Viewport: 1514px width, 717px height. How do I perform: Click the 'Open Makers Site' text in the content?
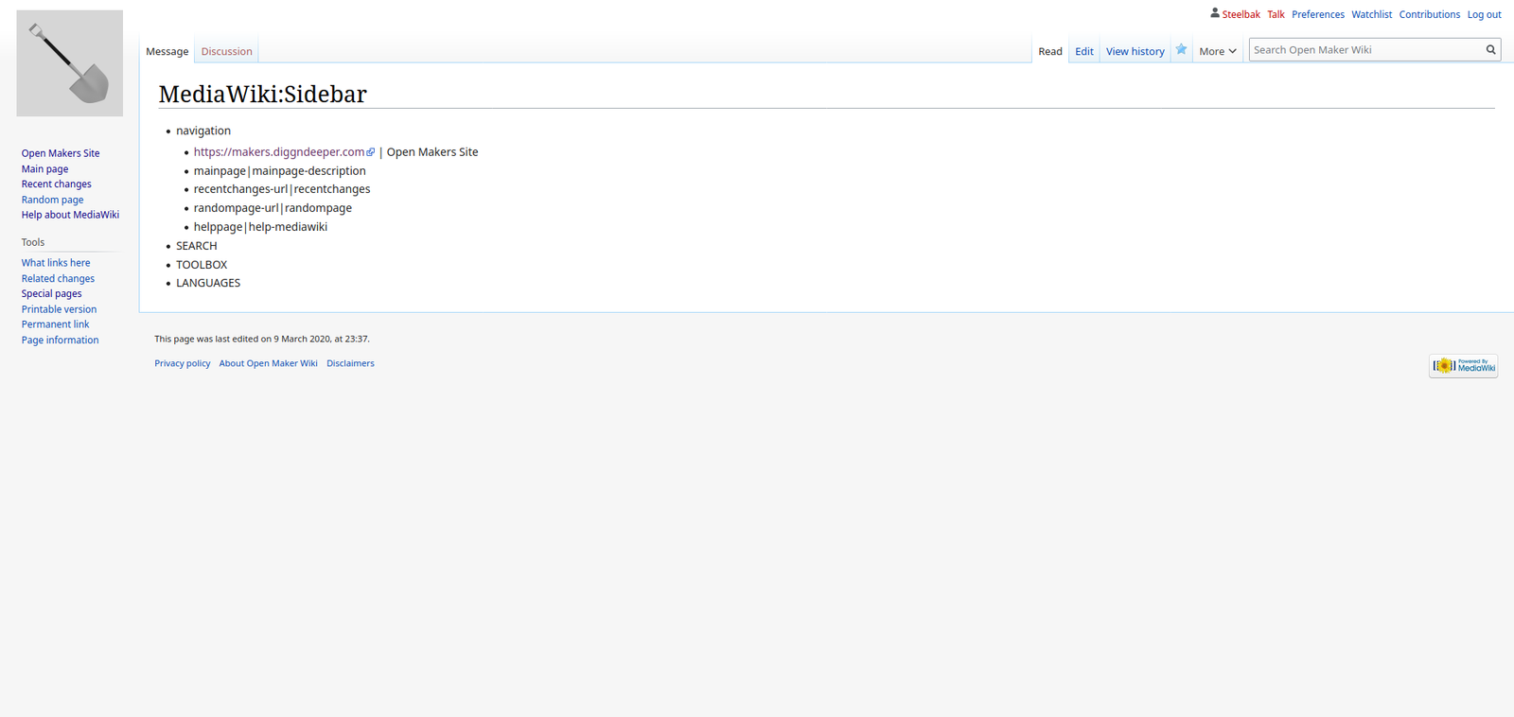pyautogui.click(x=432, y=152)
